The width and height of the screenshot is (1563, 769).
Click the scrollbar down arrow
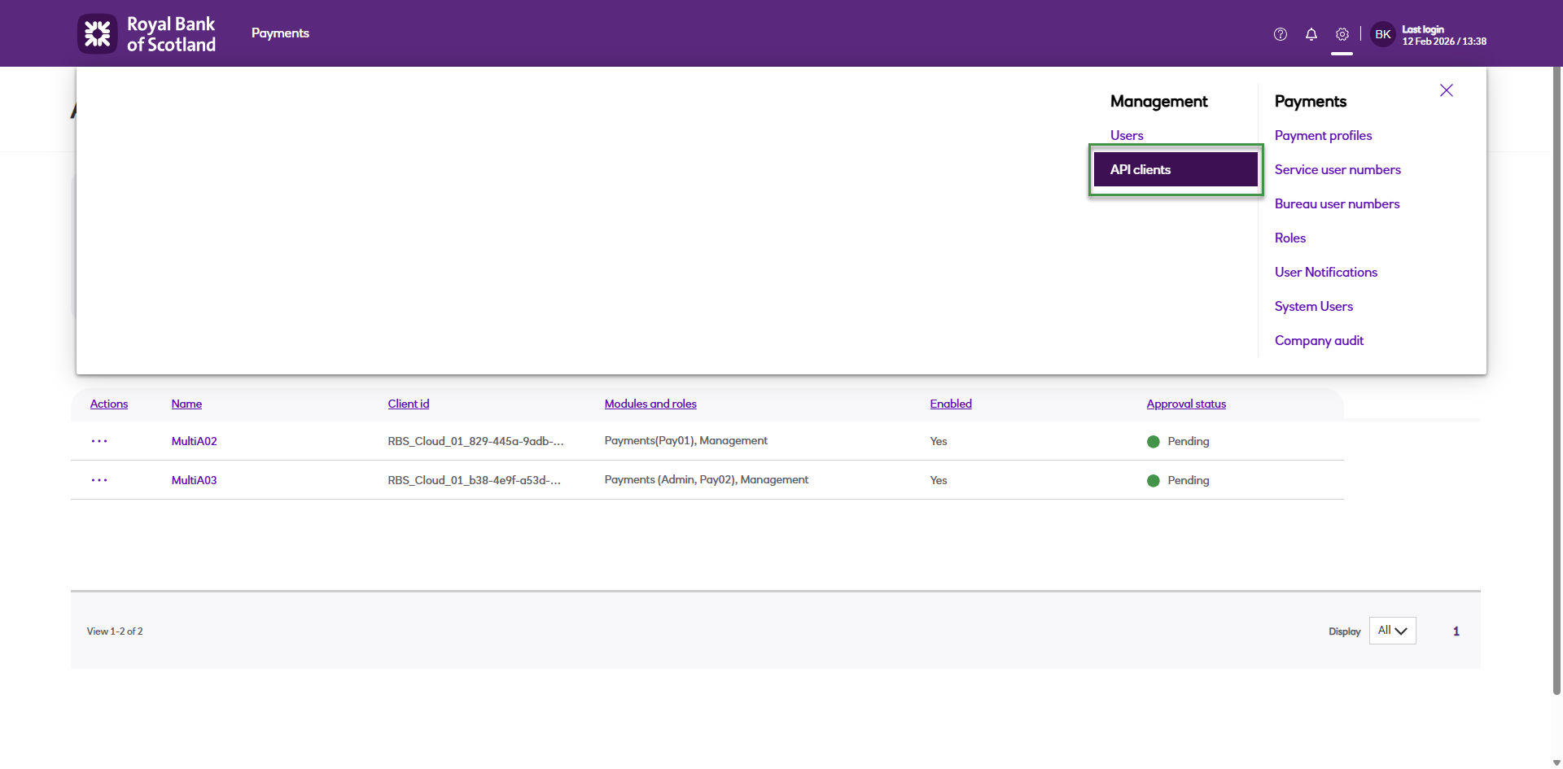[1556, 762]
